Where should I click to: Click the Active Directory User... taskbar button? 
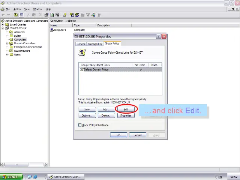tap(66, 177)
